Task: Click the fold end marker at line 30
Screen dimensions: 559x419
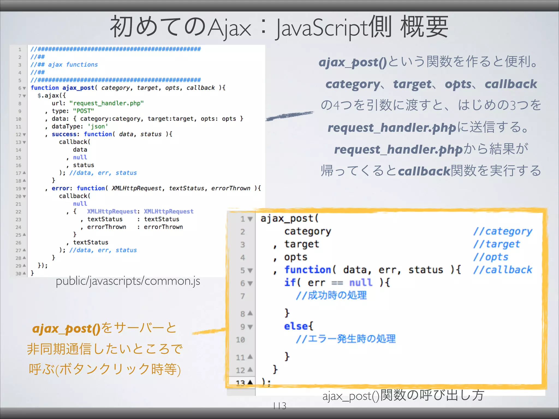Action: click(x=24, y=273)
